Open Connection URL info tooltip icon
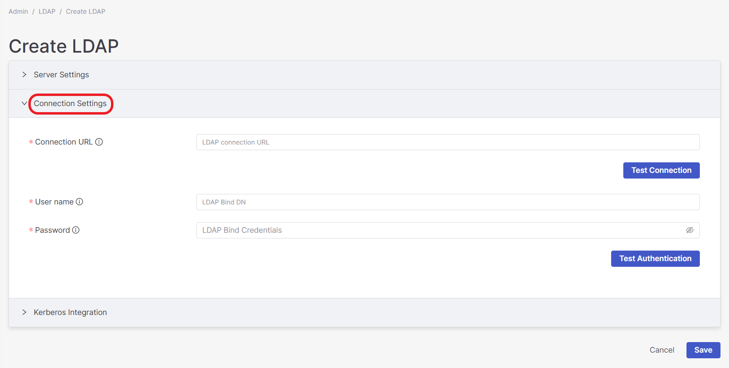Image resolution: width=729 pixels, height=368 pixels. click(x=99, y=142)
